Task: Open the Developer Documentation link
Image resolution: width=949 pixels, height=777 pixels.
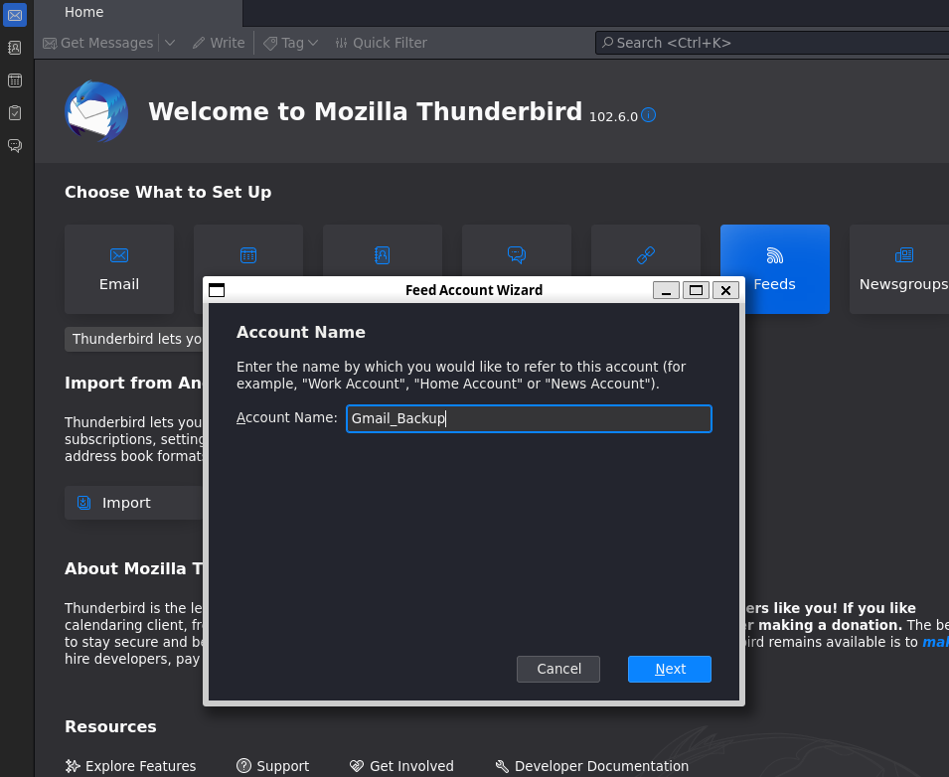Action: click(x=592, y=766)
